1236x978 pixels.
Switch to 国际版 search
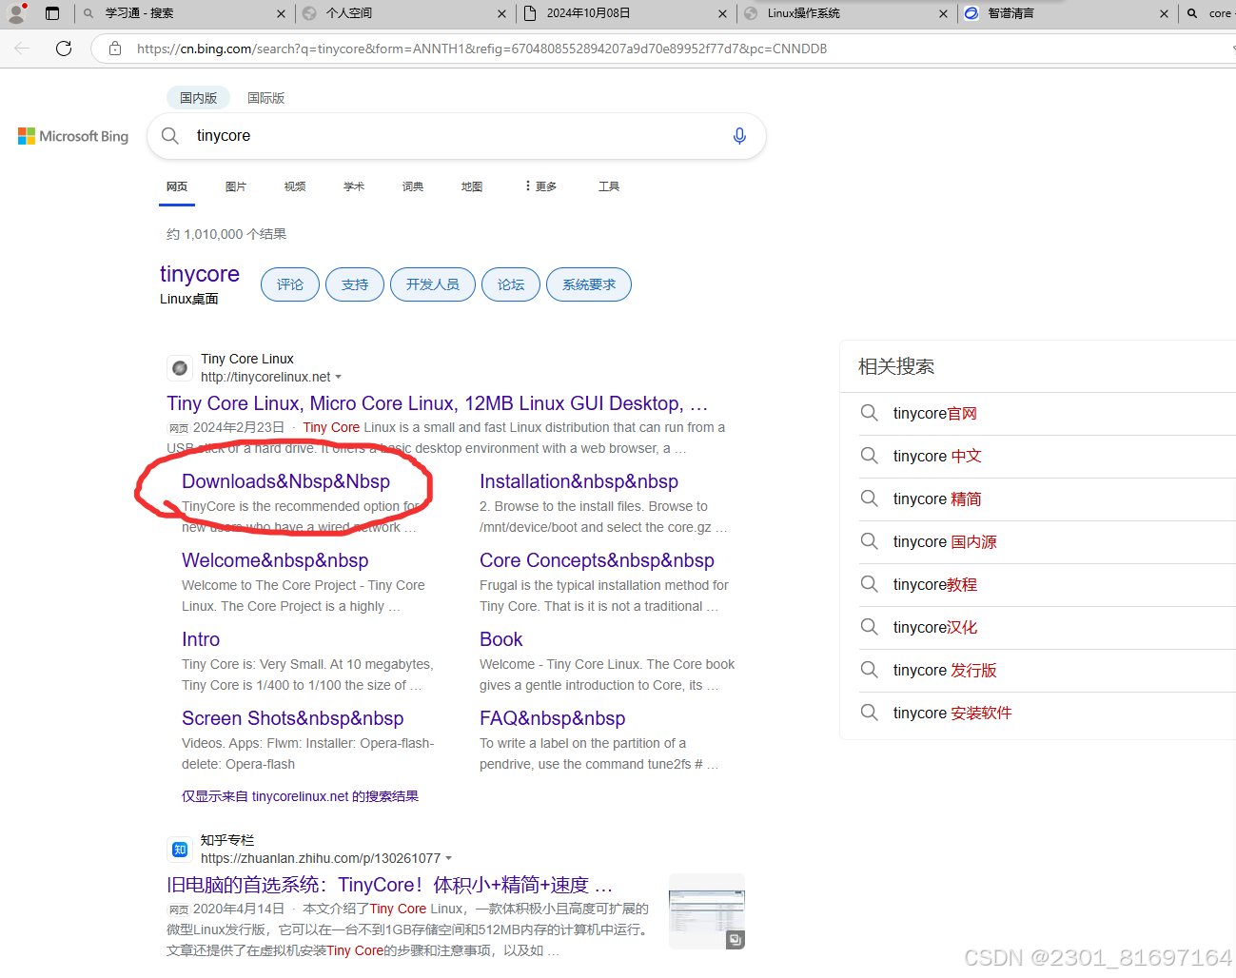coord(265,98)
